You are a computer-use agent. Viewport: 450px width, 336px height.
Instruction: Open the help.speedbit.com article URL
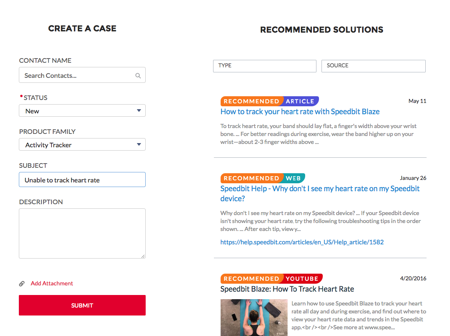pos(302,242)
